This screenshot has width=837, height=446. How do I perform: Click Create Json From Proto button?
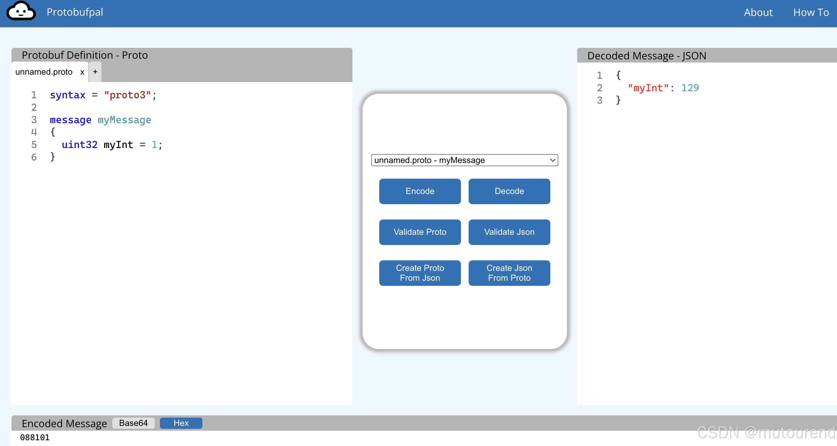pos(509,273)
